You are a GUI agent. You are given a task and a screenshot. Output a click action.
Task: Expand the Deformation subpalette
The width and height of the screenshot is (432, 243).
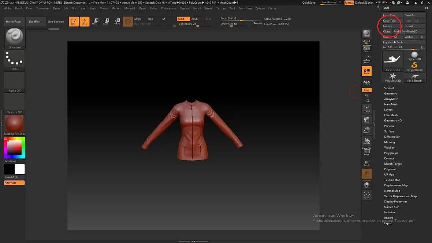pos(392,137)
